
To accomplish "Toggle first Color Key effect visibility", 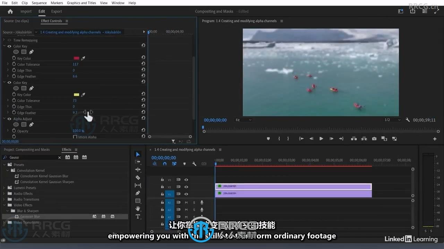I will 9,46.
